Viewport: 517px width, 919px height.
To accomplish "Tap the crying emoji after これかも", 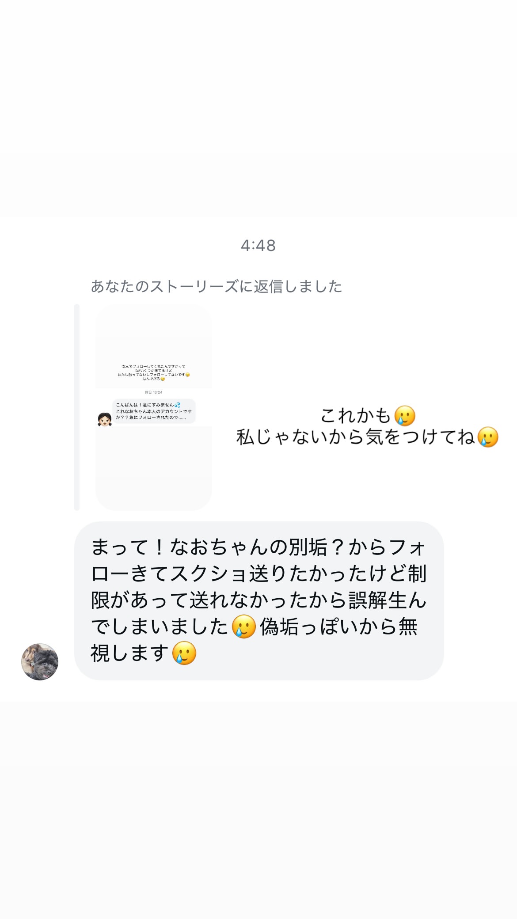I will [405, 416].
